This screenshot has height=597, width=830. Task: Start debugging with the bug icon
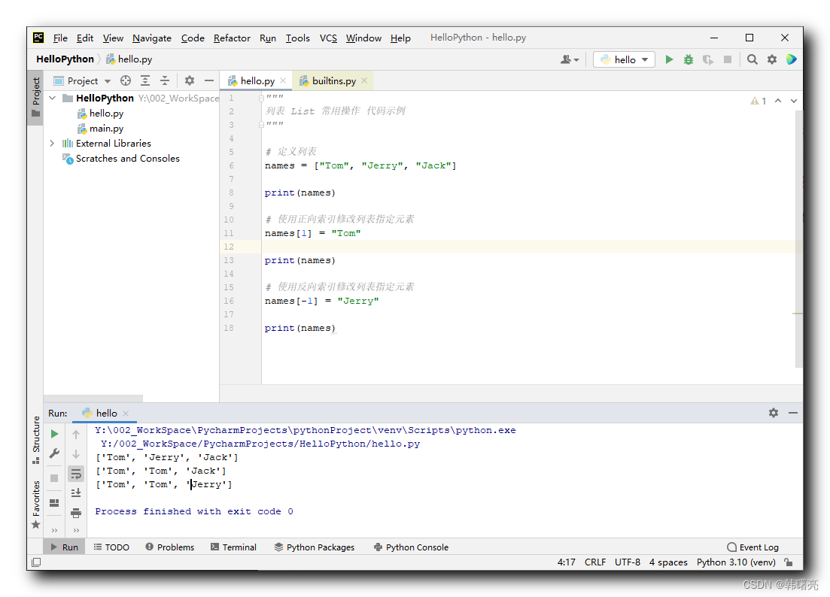(688, 59)
